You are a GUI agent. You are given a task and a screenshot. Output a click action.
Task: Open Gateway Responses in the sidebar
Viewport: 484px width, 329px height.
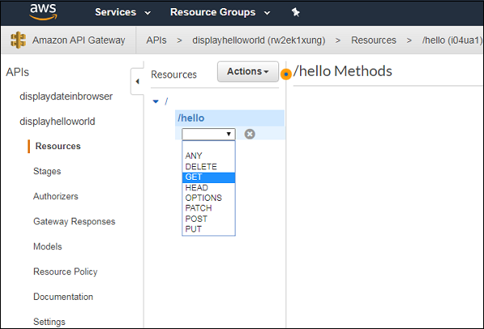pos(74,221)
